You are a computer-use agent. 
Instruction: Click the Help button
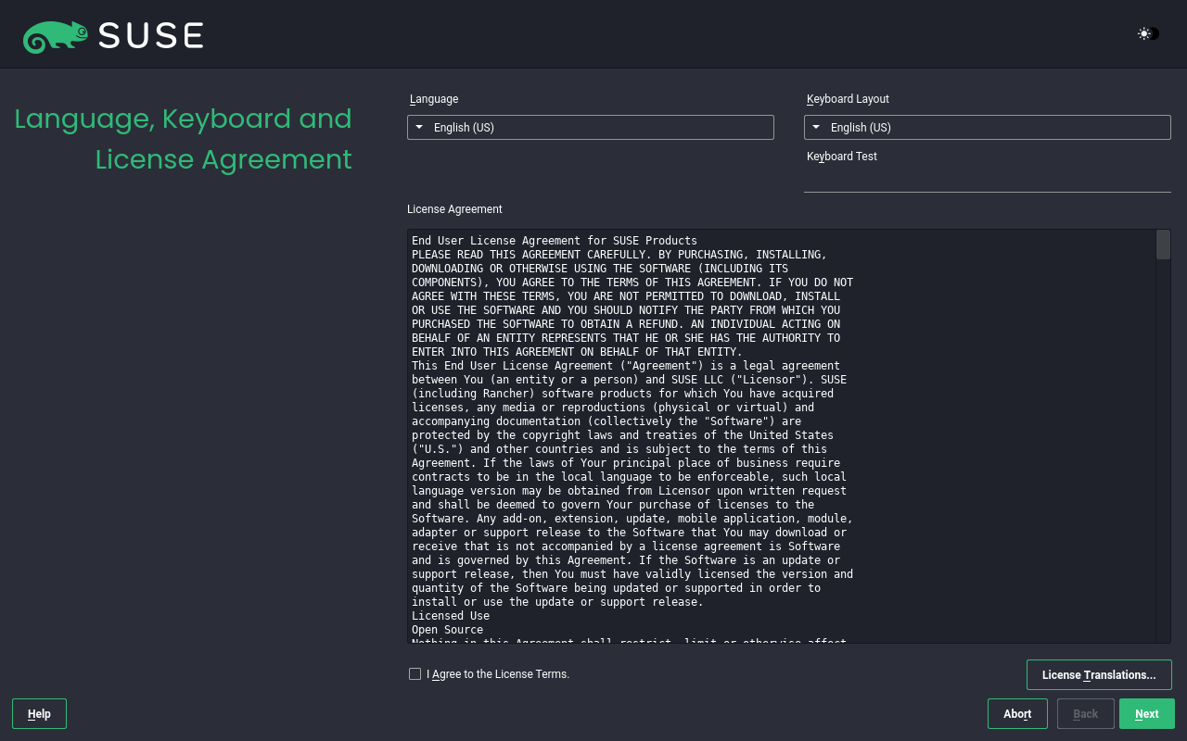pos(39,714)
